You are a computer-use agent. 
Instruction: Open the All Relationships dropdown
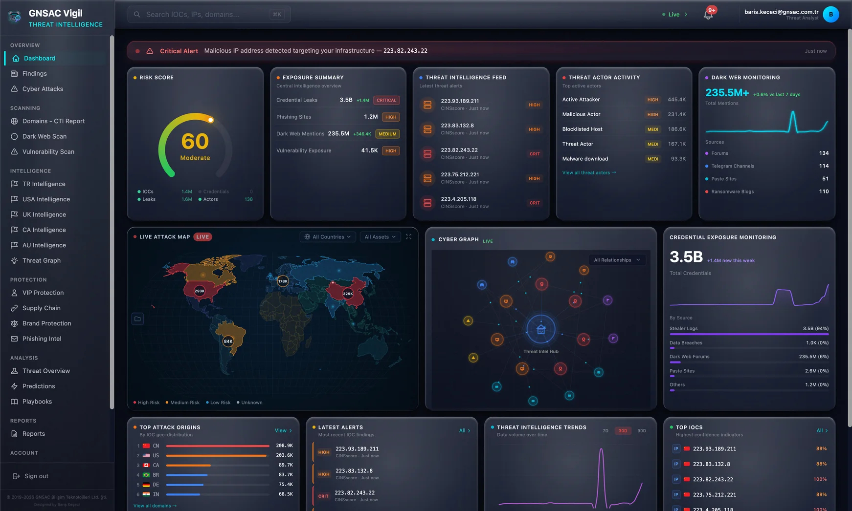(617, 260)
